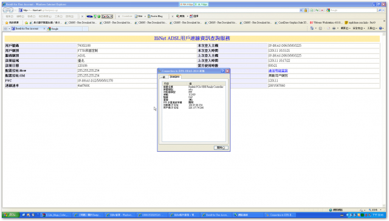Open the first menu bar item
389x221 pixels.
[x=10, y=16]
